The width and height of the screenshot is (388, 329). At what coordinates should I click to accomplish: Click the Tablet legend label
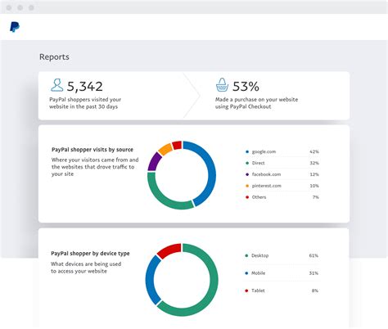click(x=258, y=291)
